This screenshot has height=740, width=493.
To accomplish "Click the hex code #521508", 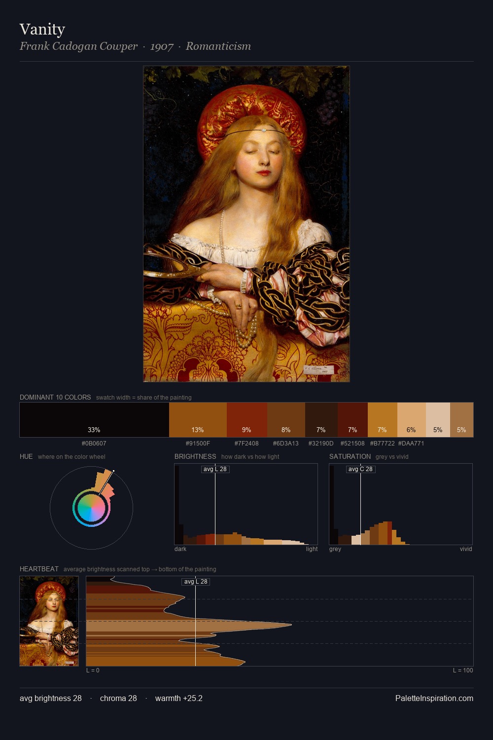I will tap(352, 444).
